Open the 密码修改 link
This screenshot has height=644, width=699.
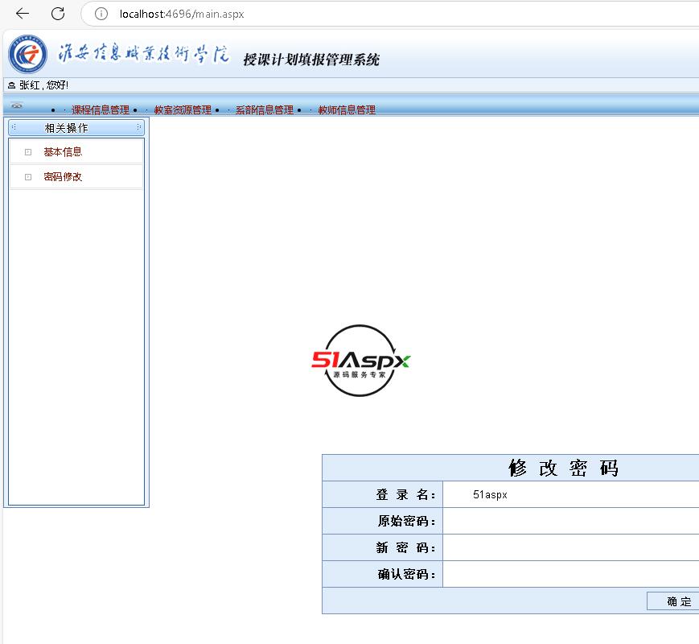click(63, 177)
